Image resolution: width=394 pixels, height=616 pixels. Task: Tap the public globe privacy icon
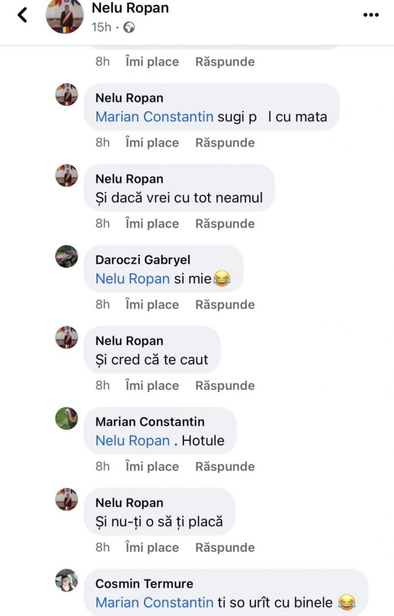129,27
